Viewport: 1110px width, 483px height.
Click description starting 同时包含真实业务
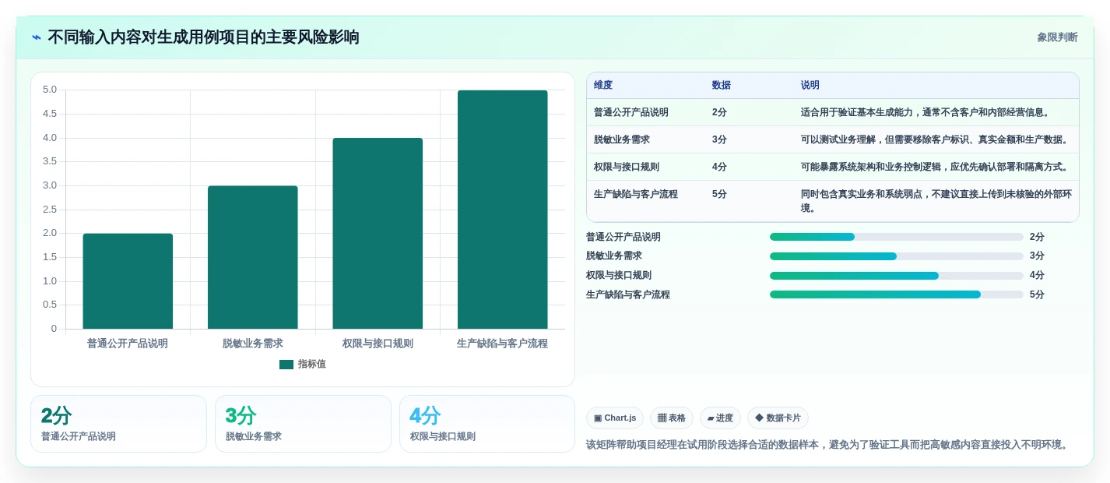click(x=936, y=201)
